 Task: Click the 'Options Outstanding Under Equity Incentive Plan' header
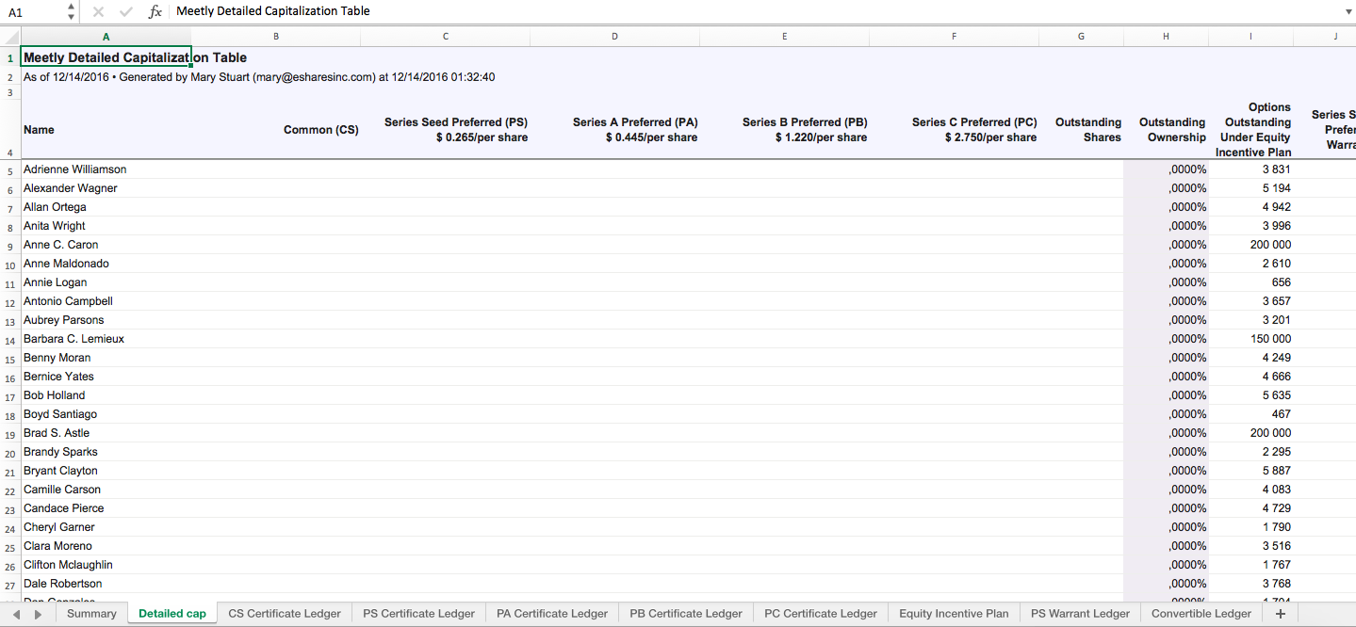click(x=1251, y=130)
